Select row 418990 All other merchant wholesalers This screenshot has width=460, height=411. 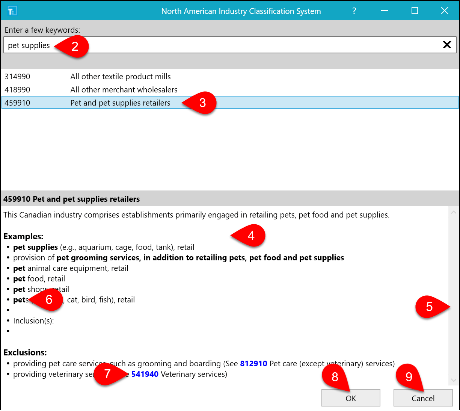click(x=230, y=90)
